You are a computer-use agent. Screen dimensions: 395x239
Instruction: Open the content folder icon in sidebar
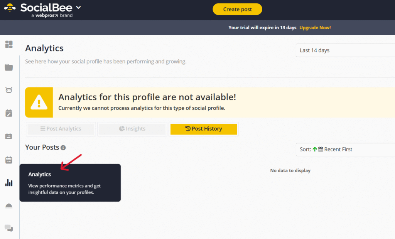point(9,67)
